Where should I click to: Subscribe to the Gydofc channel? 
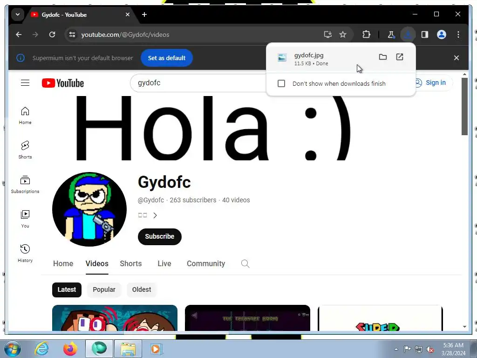(160, 236)
